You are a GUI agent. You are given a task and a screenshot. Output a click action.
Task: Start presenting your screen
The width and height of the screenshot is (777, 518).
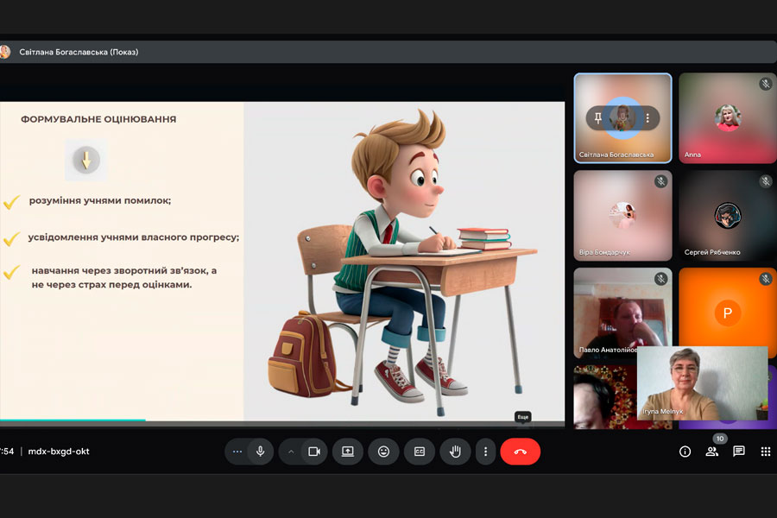tap(348, 452)
